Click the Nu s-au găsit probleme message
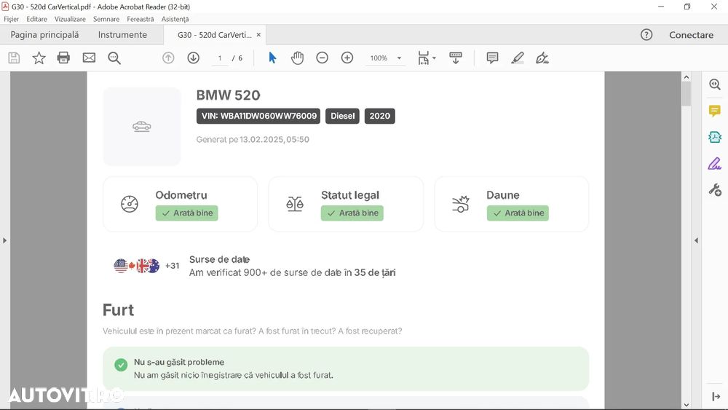This screenshot has height=410, width=728. [179, 362]
